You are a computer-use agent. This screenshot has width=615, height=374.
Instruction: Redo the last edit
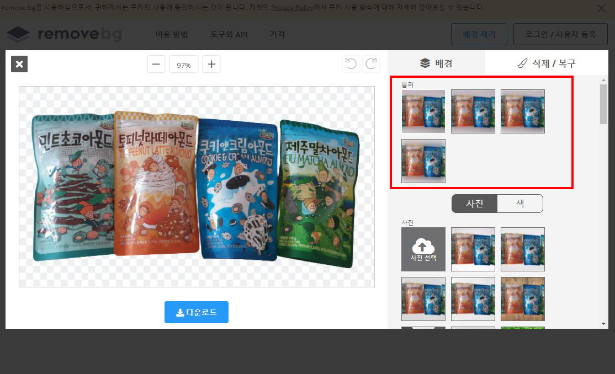(370, 63)
